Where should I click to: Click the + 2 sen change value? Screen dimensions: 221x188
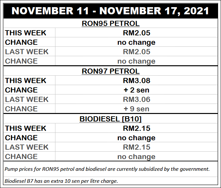click(x=136, y=90)
